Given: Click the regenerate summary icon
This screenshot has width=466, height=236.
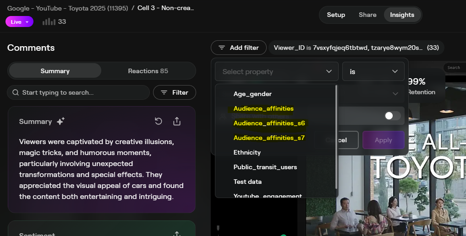Looking at the screenshot, I should pos(159,121).
